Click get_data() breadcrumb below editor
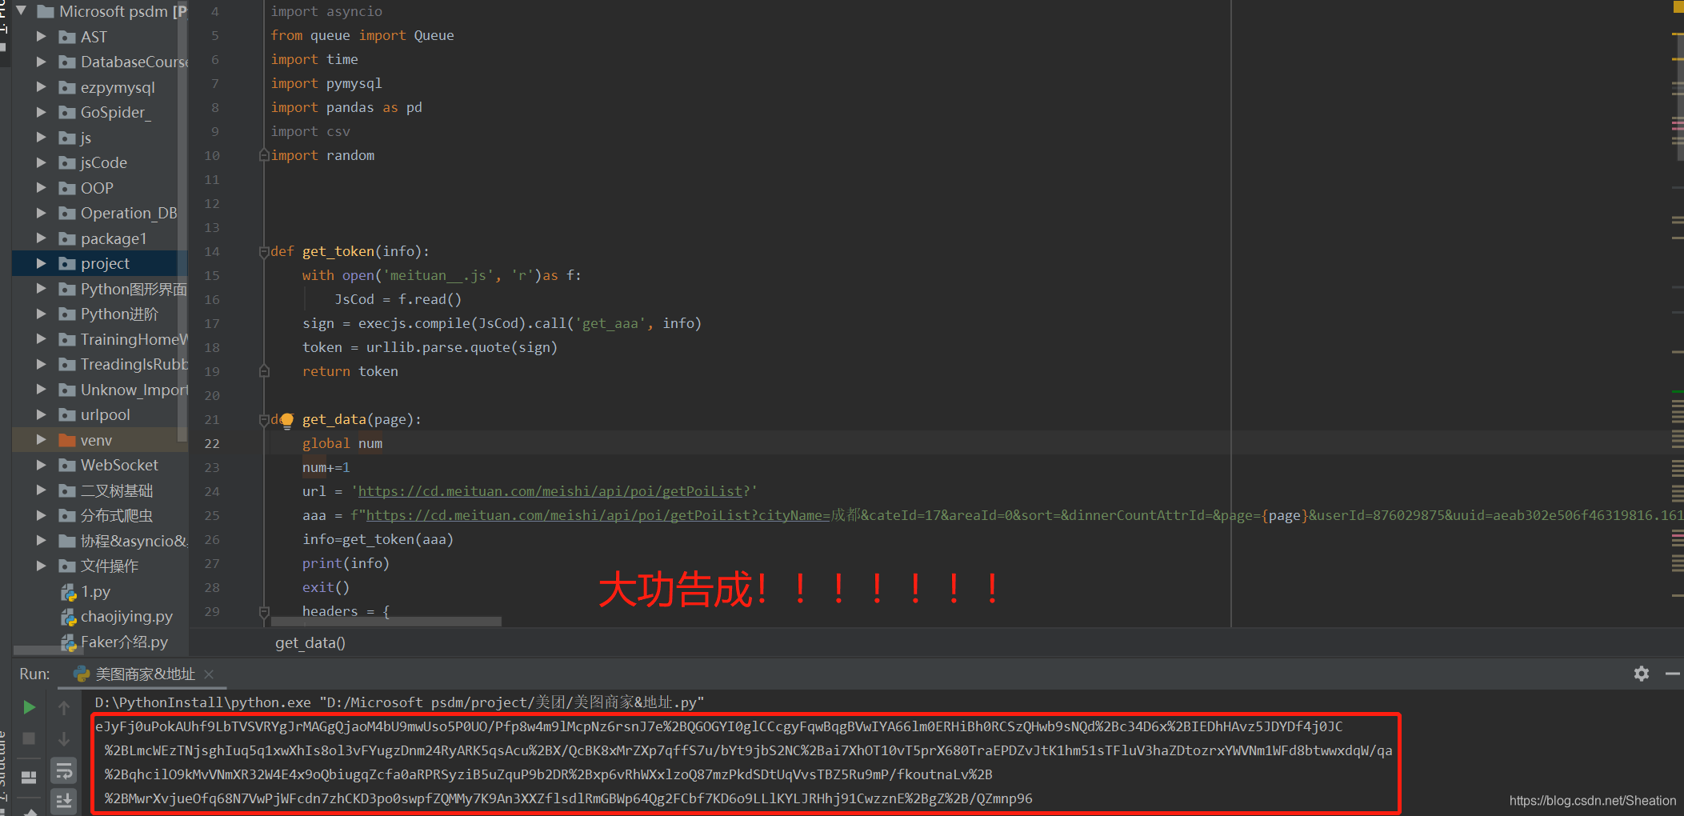Screen dimensions: 1684x816 pos(310,642)
